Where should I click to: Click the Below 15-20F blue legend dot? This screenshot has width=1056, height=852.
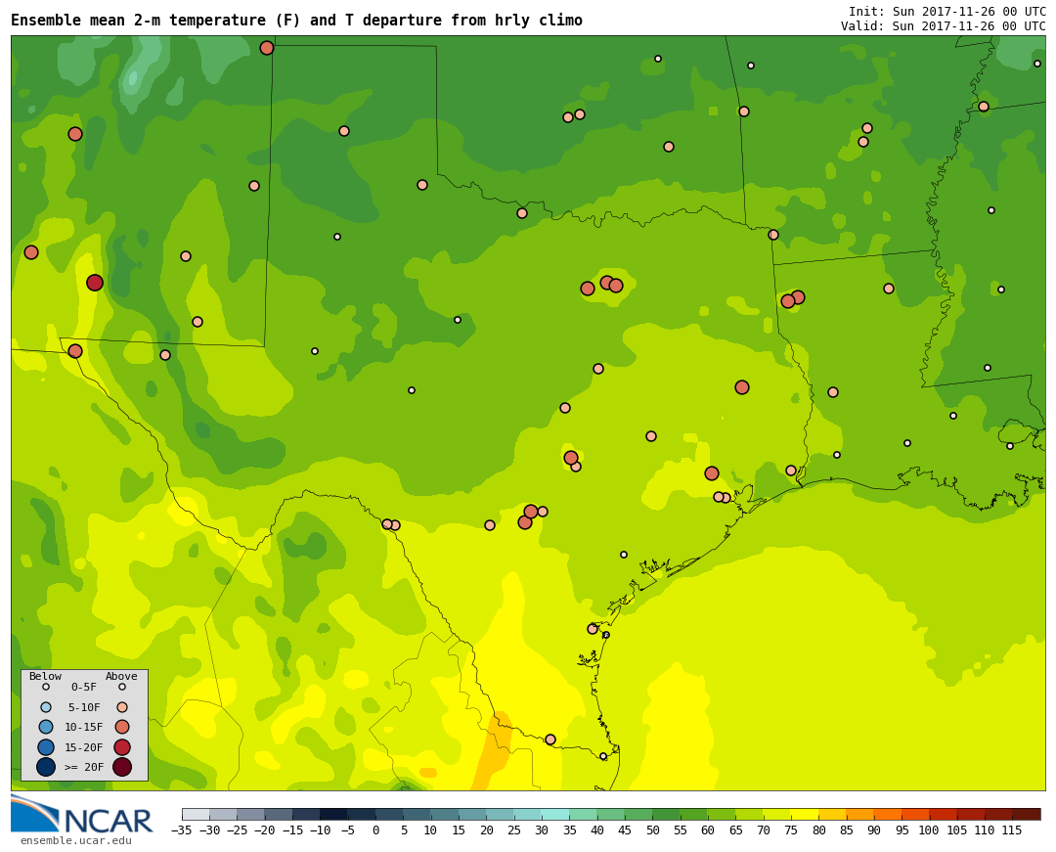tap(46, 747)
